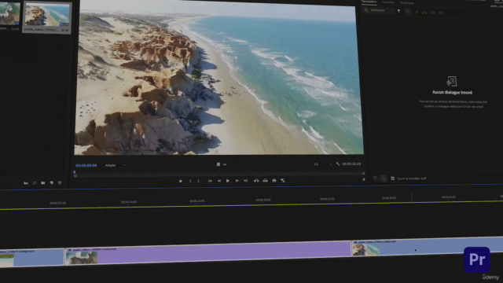Viewport: 503px width, 283px height.
Task: Select the beach cliffs clip thumbnail in the bin
Action: [x=47, y=15]
